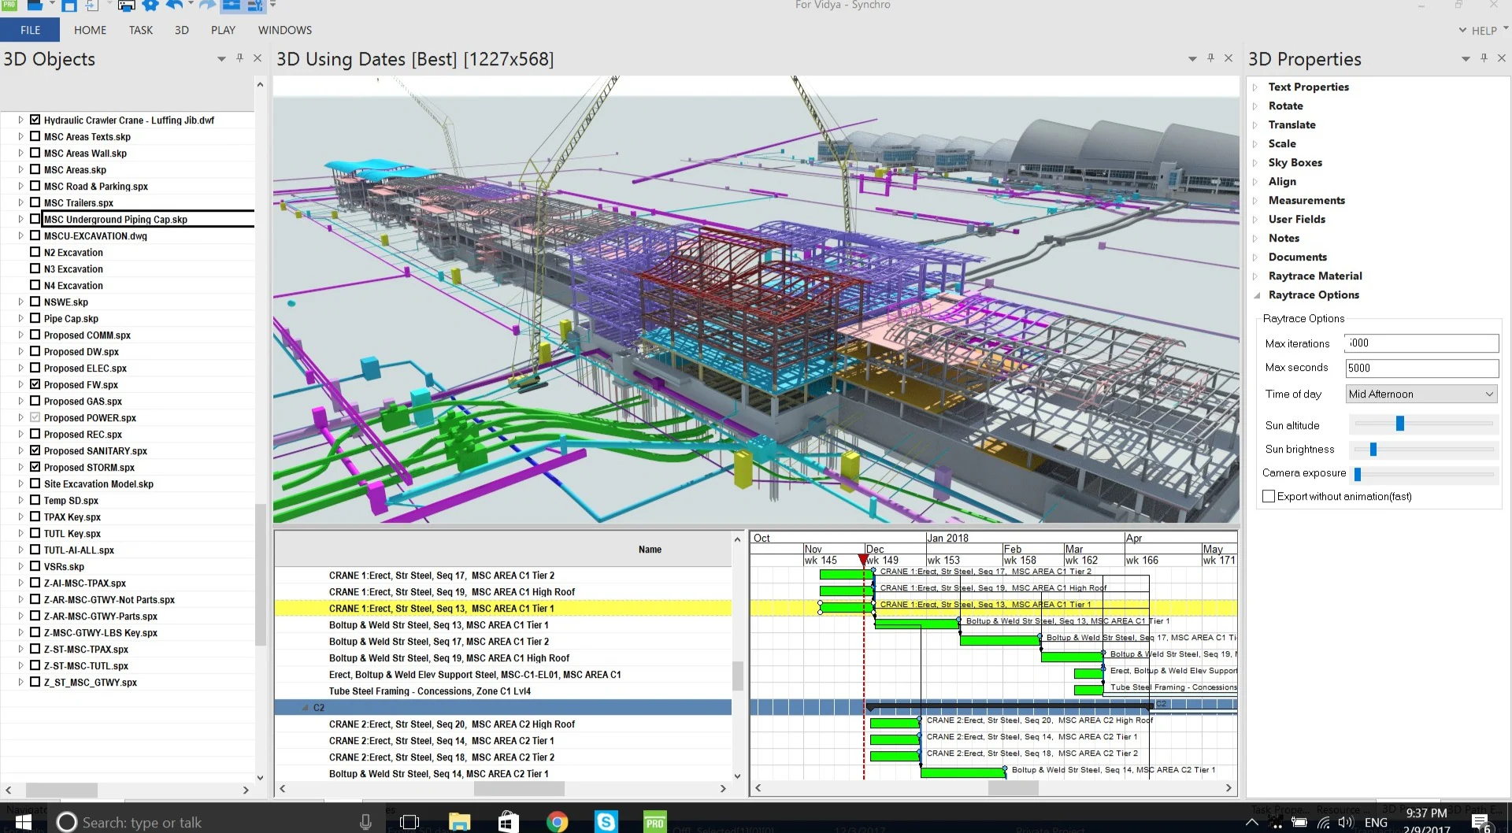The image size is (1512, 833).
Task: Expand the Z_ST_MSC_GTWY.spx tree node
Action: (20, 682)
